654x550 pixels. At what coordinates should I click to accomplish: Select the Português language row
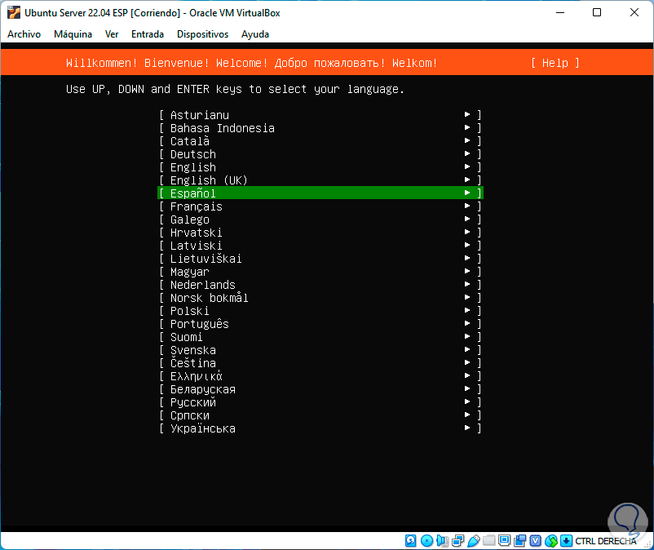coord(320,324)
